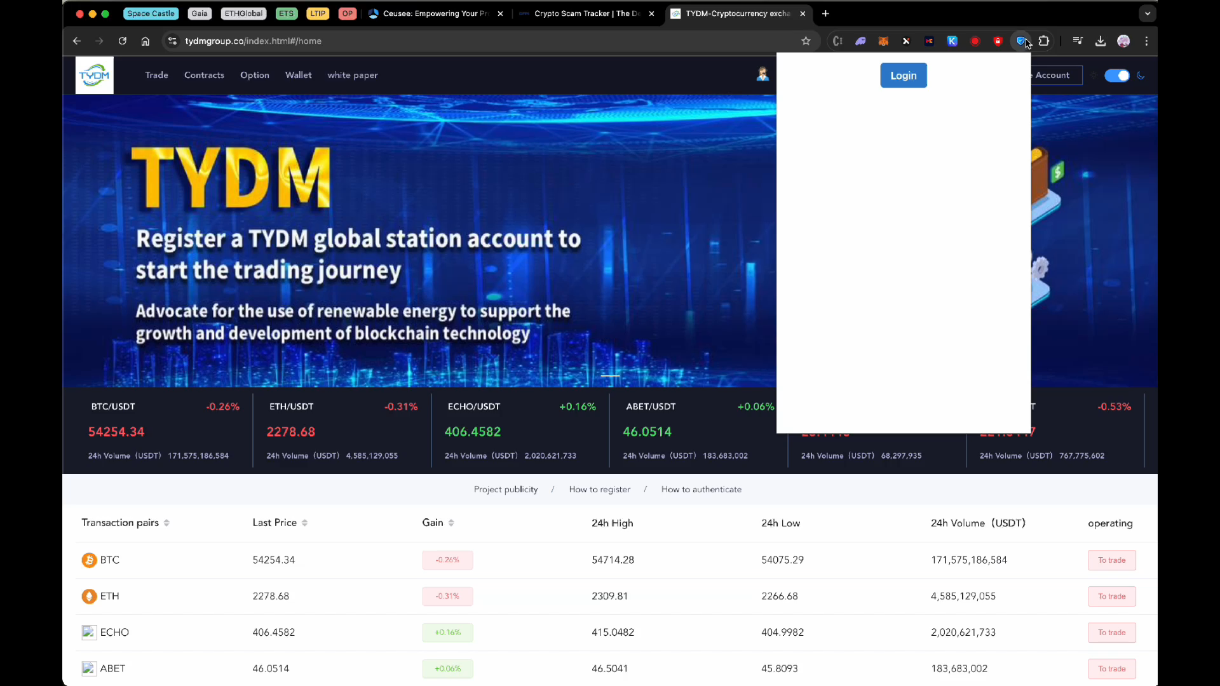Viewport: 1220px width, 686px height.
Task: Open a new browser tab
Action: click(825, 13)
